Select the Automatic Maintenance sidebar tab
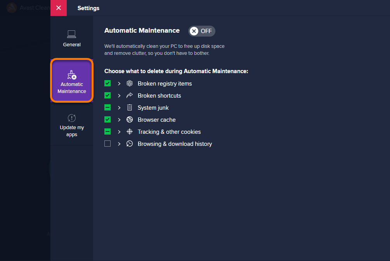Viewport: 390px width, 261px height. pyautogui.click(x=72, y=80)
